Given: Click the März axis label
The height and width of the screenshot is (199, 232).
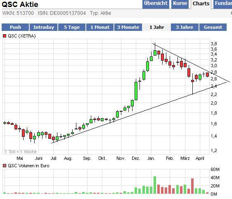Looking at the screenshot, I should [x=185, y=158].
